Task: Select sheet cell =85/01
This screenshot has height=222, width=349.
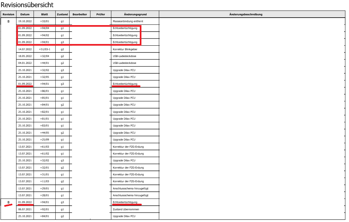Action: 45,98
